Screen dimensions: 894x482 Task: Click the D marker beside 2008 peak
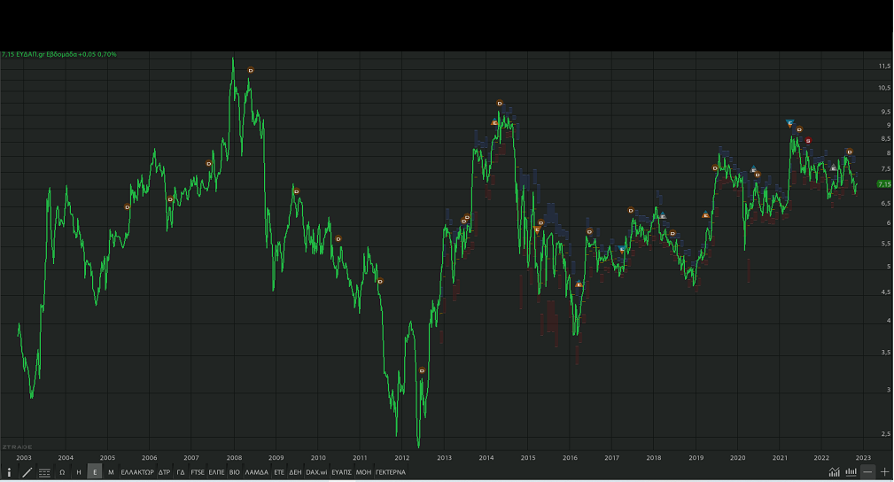[250, 70]
